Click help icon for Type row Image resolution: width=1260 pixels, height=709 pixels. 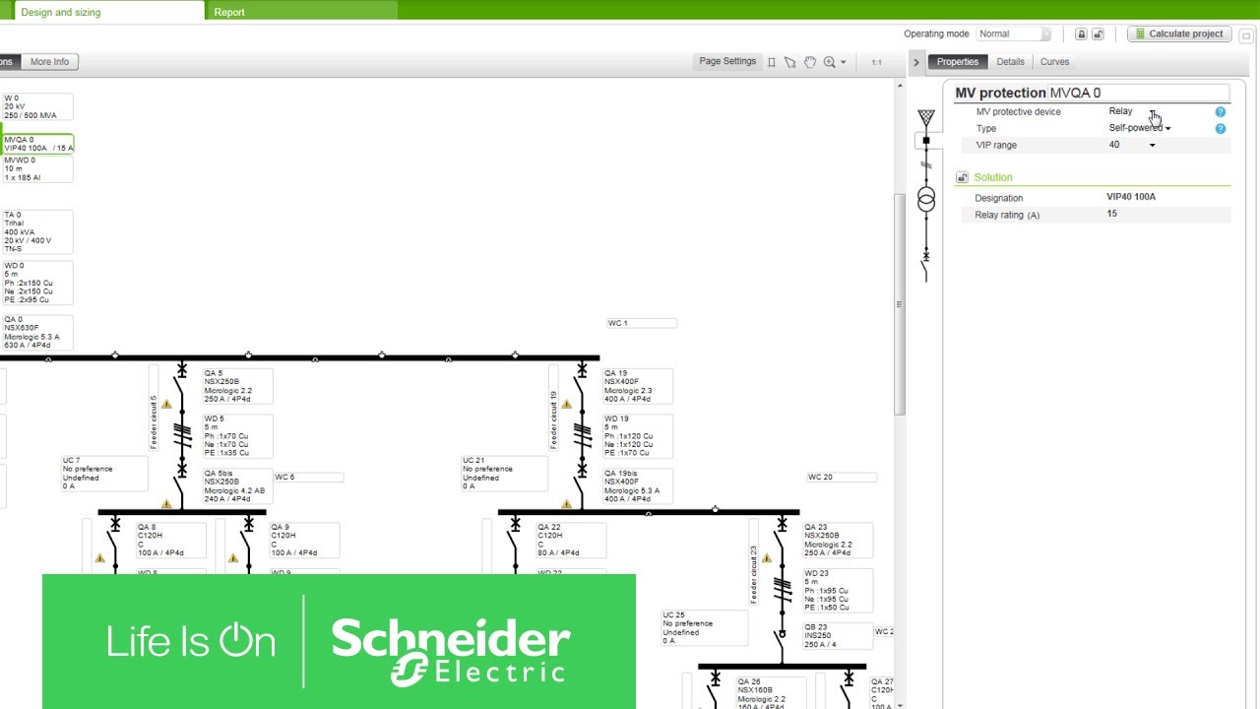coord(1220,129)
